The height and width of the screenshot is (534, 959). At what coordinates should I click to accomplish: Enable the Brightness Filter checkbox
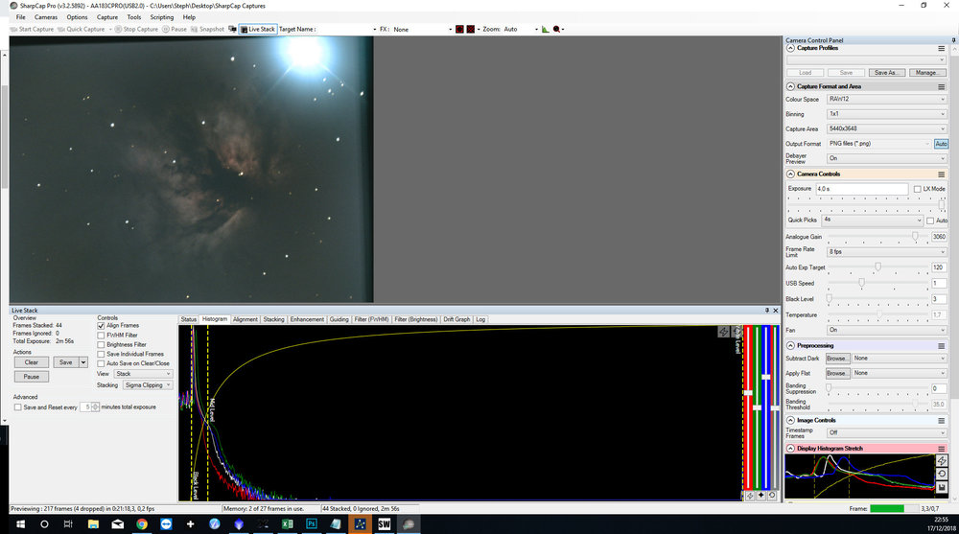101,345
